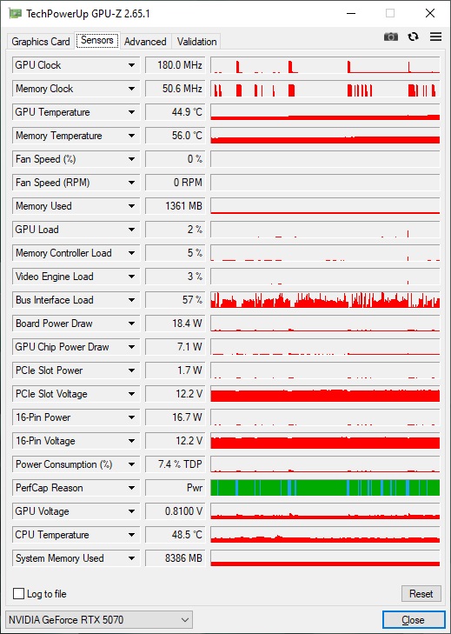Click the PerfCap Reason value Pwr
451x634 pixels.
[175, 487]
